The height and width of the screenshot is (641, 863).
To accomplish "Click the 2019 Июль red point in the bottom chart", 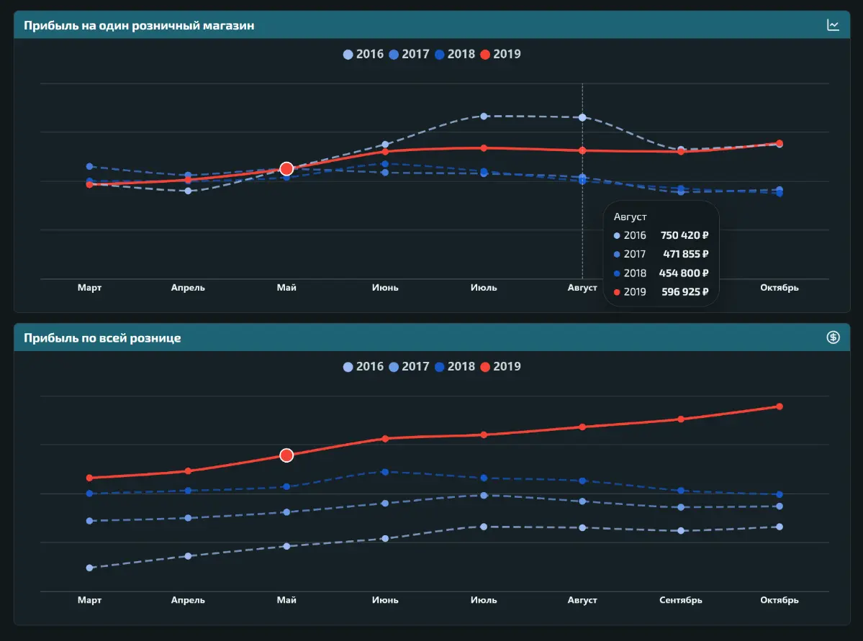I will [484, 435].
